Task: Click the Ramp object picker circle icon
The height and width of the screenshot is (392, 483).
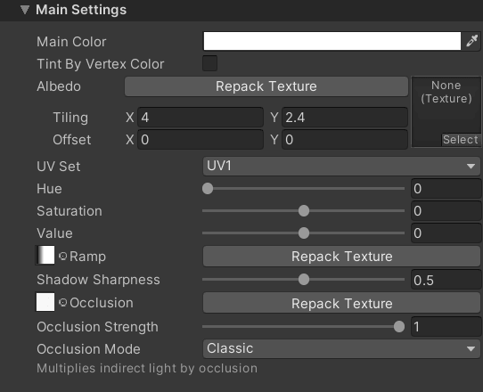Action: pos(62,257)
